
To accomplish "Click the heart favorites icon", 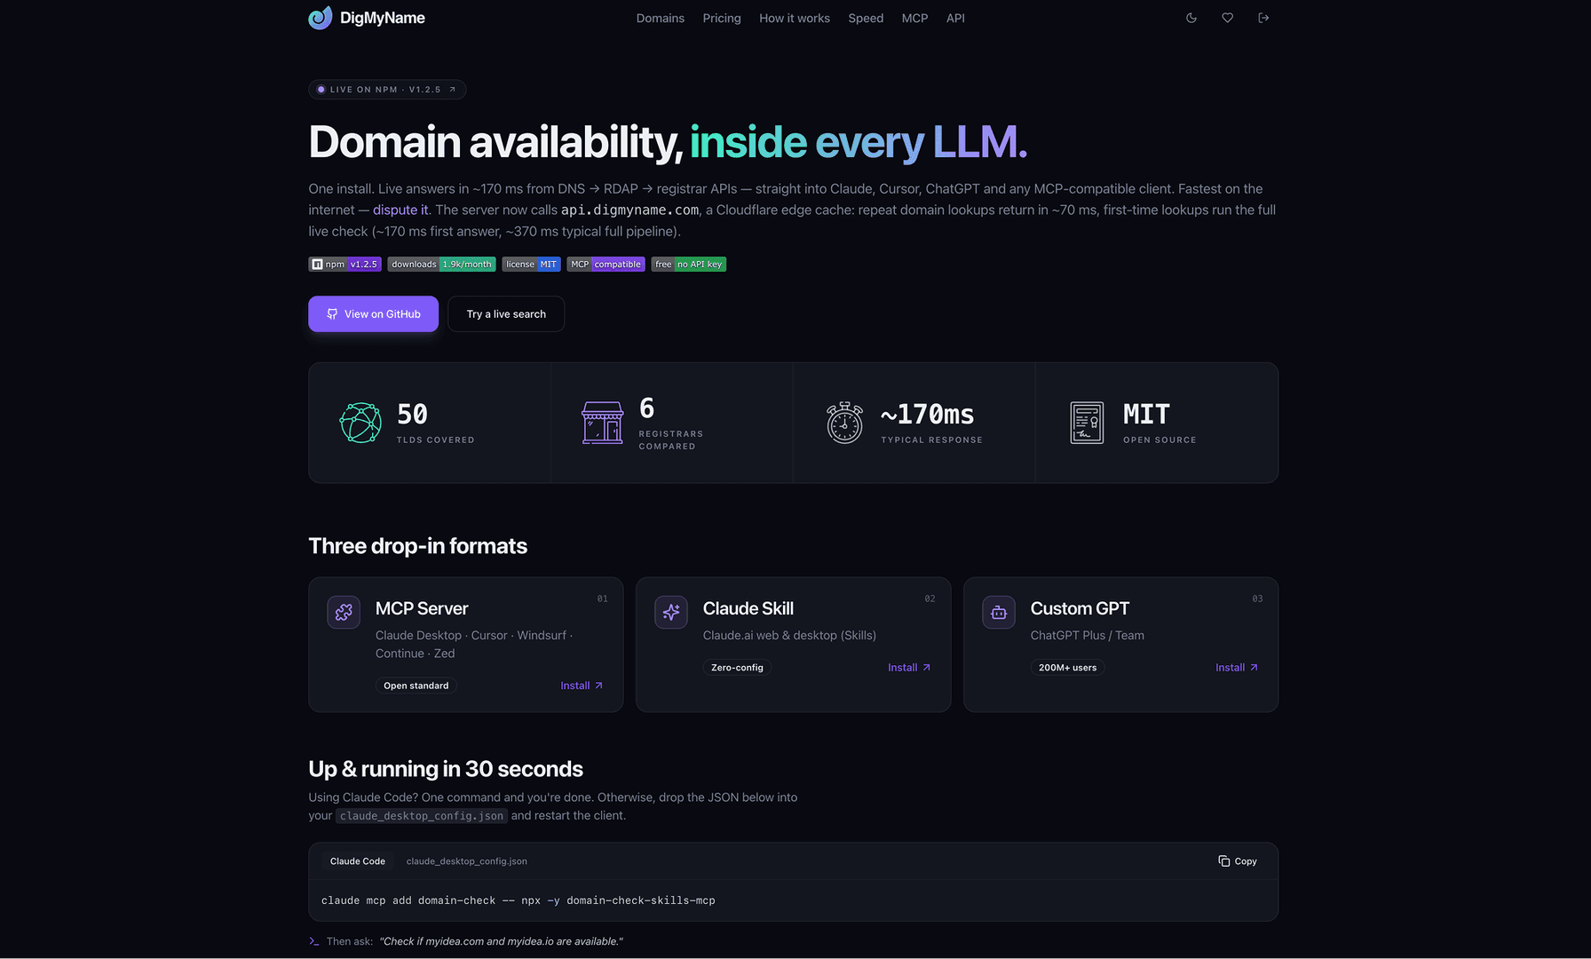I will (x=1227, y=18).
